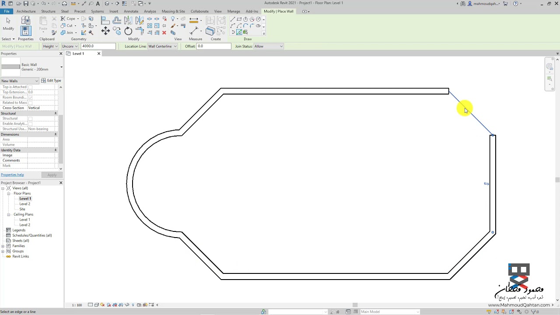Open the New Walls filter dropdown
The height and width of the screenshot is (315, 560).
20,81
